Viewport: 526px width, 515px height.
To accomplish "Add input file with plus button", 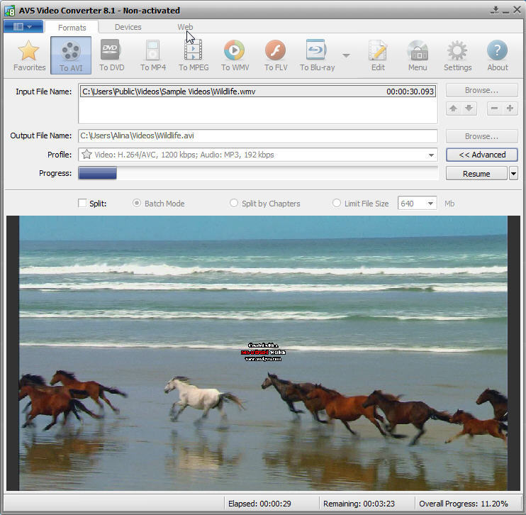I will [x=510, y=108].
